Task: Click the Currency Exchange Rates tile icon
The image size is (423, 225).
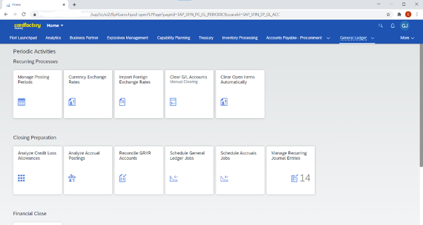Action: click(x=72, y=102)
